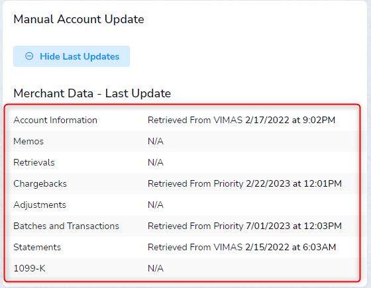Select the 1099-K row label

tap(29, 269)
